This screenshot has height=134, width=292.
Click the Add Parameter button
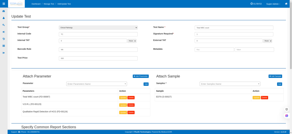tap(141, 76)
